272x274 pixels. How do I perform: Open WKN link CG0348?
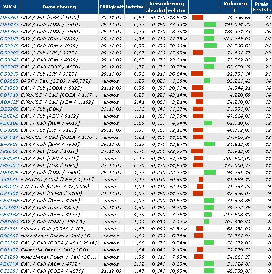tap(9, 46)
